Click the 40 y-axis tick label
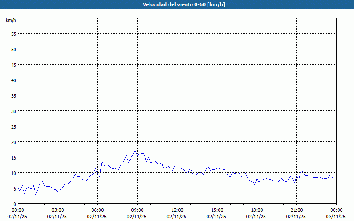The height and width of the screenshot is (221, 354). [x=14, y=80]
